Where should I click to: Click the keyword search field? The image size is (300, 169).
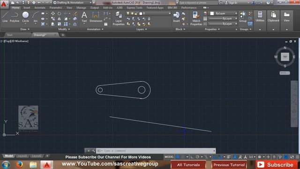coord(198,3)
